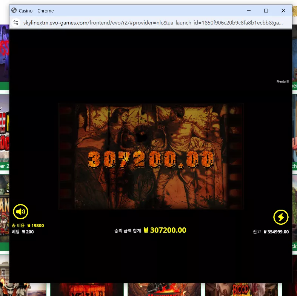This screenshot has width=297, height=296.
Task: Open the Mental II thumbnail in background lobby
Action: (87, 290)
